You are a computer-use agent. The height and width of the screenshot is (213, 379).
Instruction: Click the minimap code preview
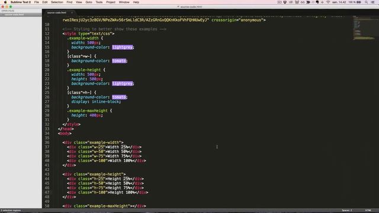point(364,28)
